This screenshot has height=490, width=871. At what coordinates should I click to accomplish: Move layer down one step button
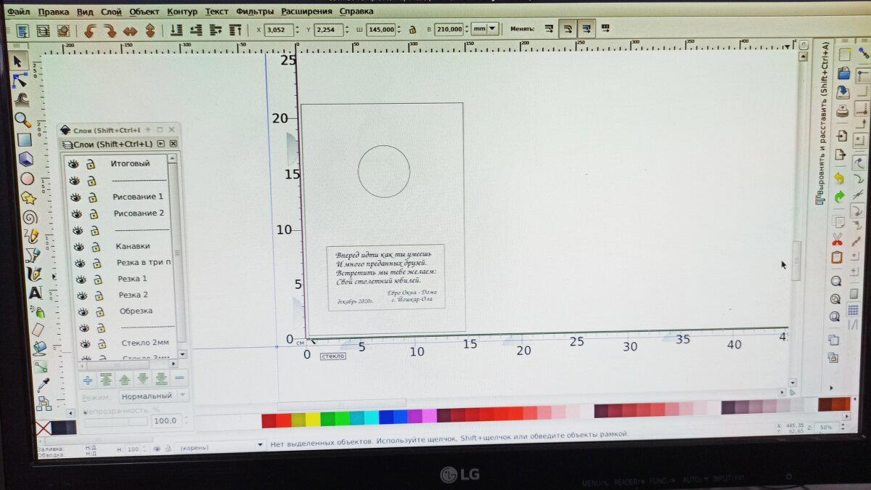click(142, 378)
